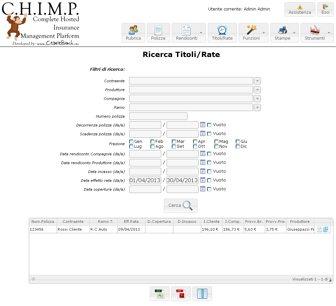336x306 pixels.
Task: Tick the Ott month checkbox
Action: [195, 146]
